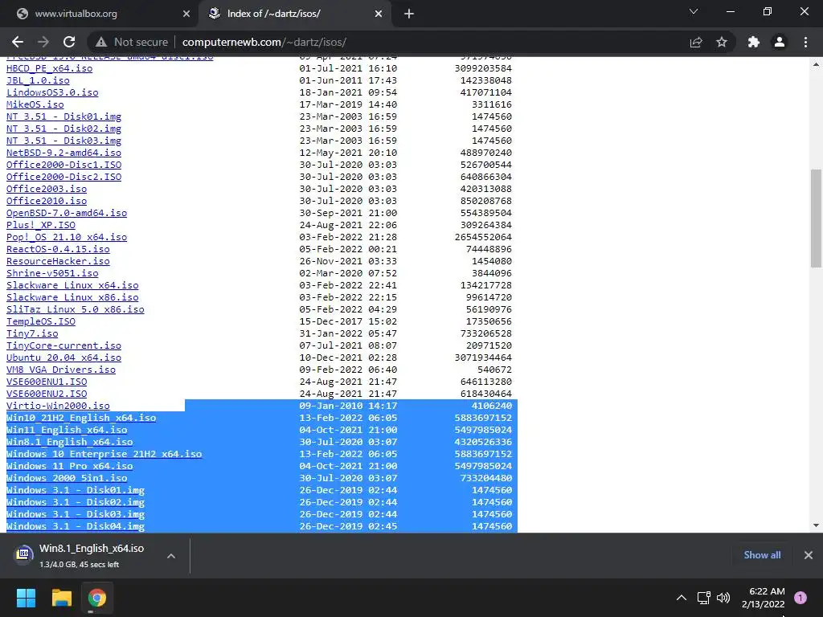Close the Index of /~dartz/isos/ tab
Viewport: 823px width, 617px height.
[x=379, y=14]
